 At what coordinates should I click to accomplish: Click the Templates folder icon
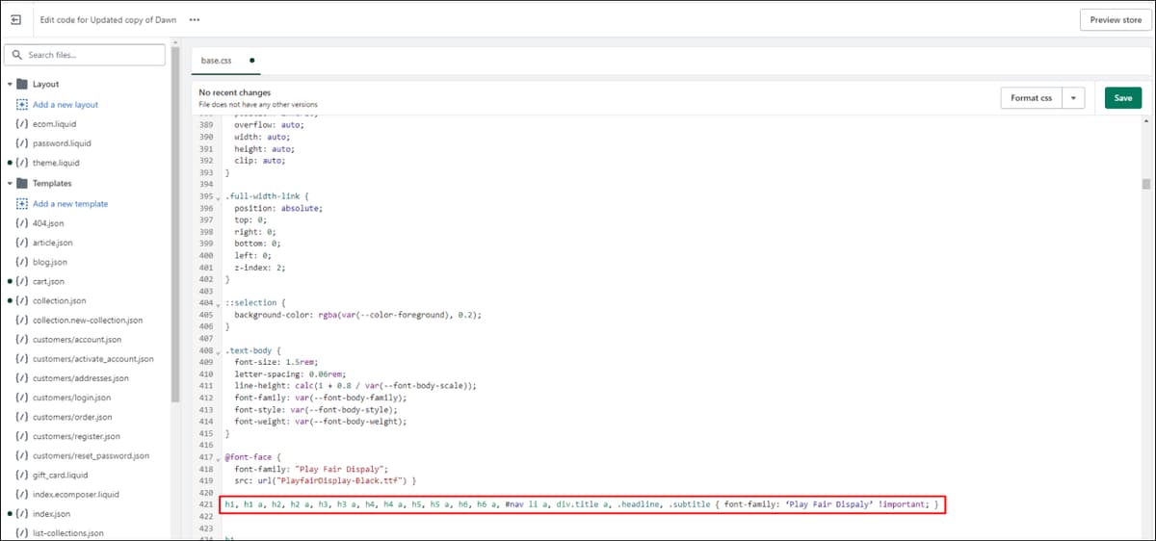pyautogui.click(x=21, y=183)
